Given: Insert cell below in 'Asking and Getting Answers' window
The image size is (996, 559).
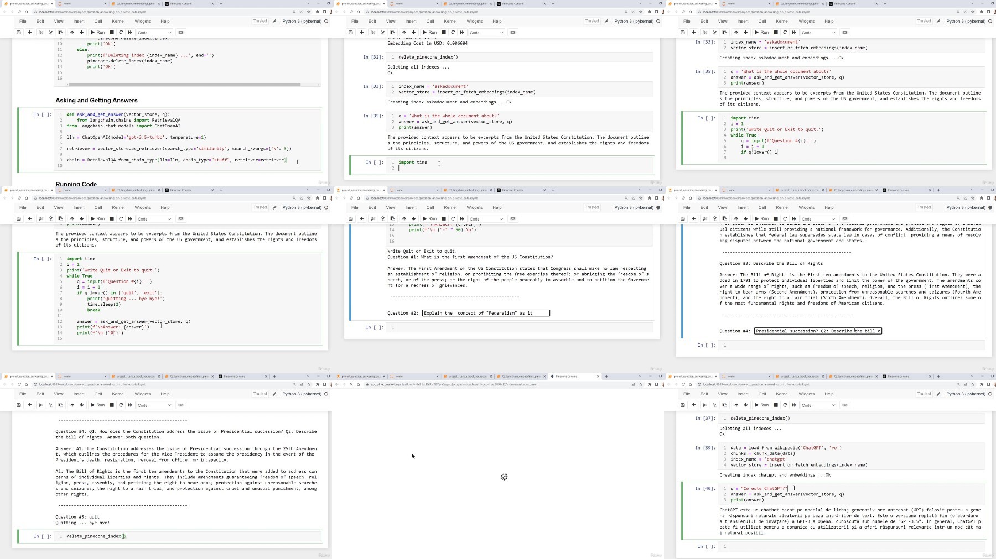Looking at the screenshot, I should pos(30,32).
